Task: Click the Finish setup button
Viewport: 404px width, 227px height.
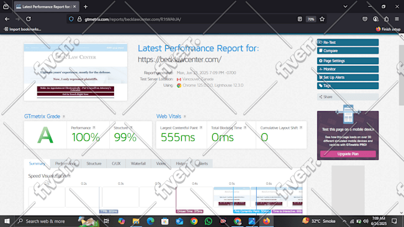Action: [x=388, y=29]
